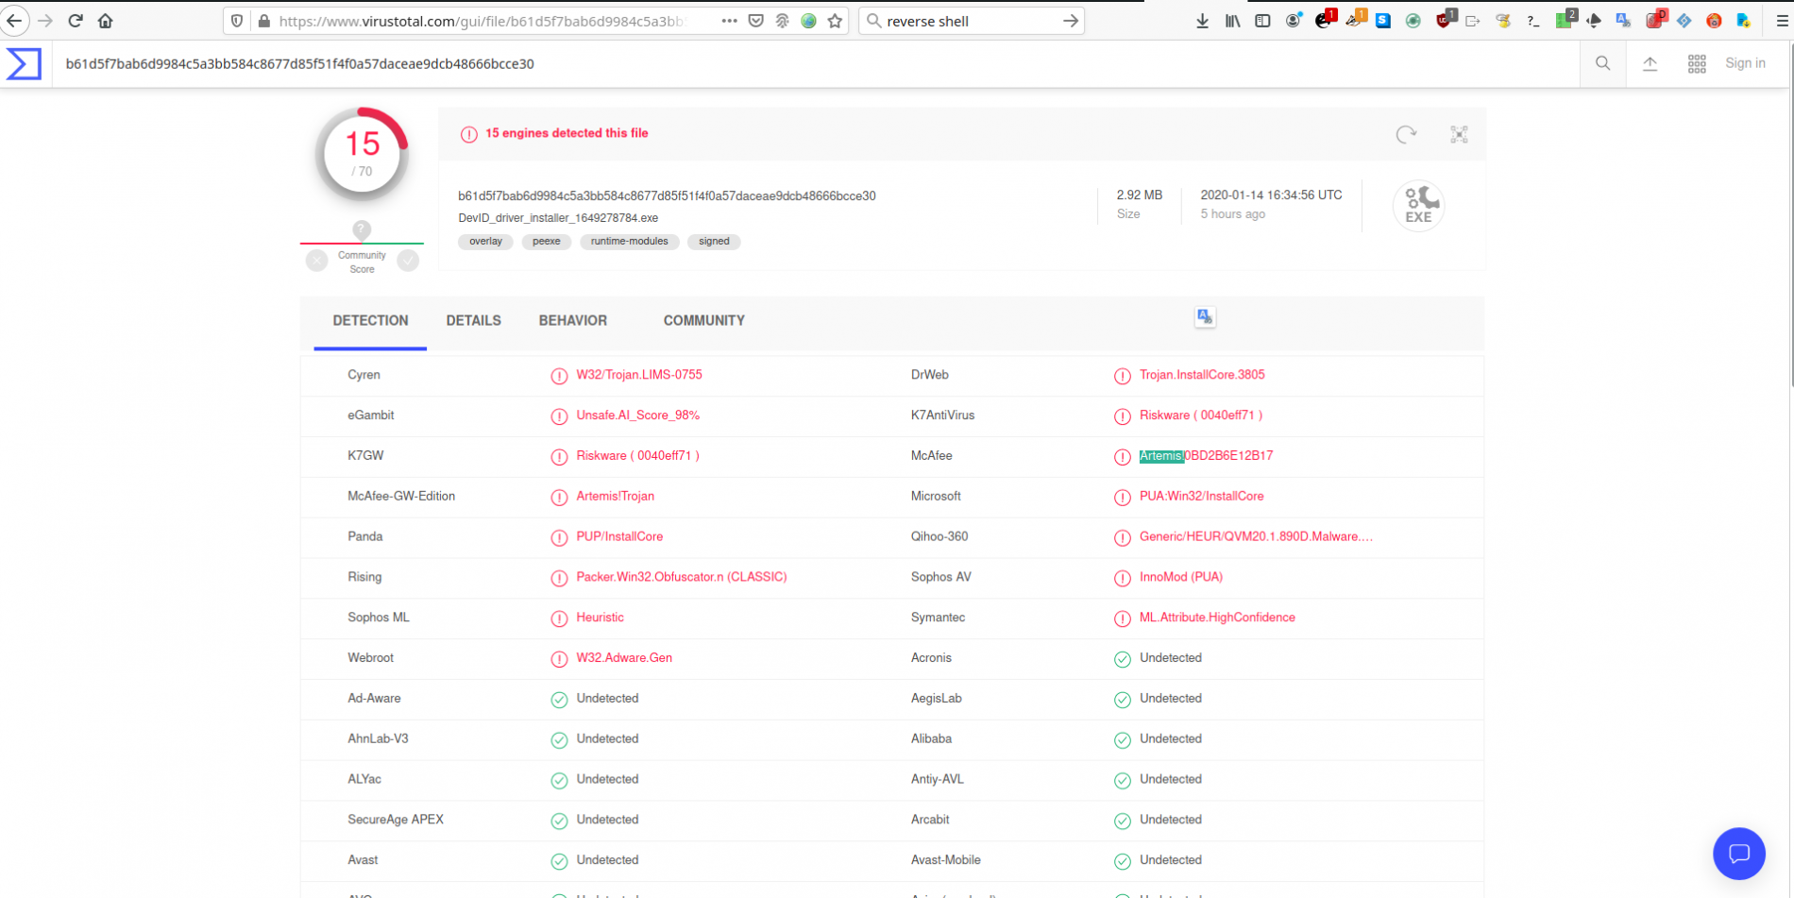
Task: Open Firefox hamburger menu
Action: 1782,21
